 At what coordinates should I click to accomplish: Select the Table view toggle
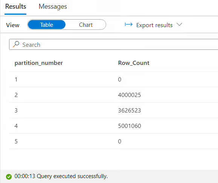pos(47,25)
